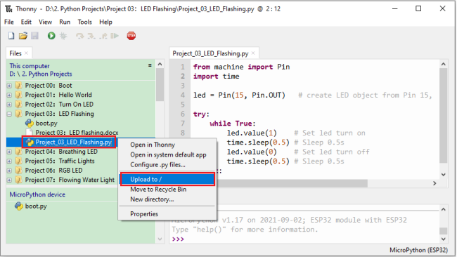Open the View menu
Image resolution: width=457 pixels, height=257 pixels.
tap(45, 22)
